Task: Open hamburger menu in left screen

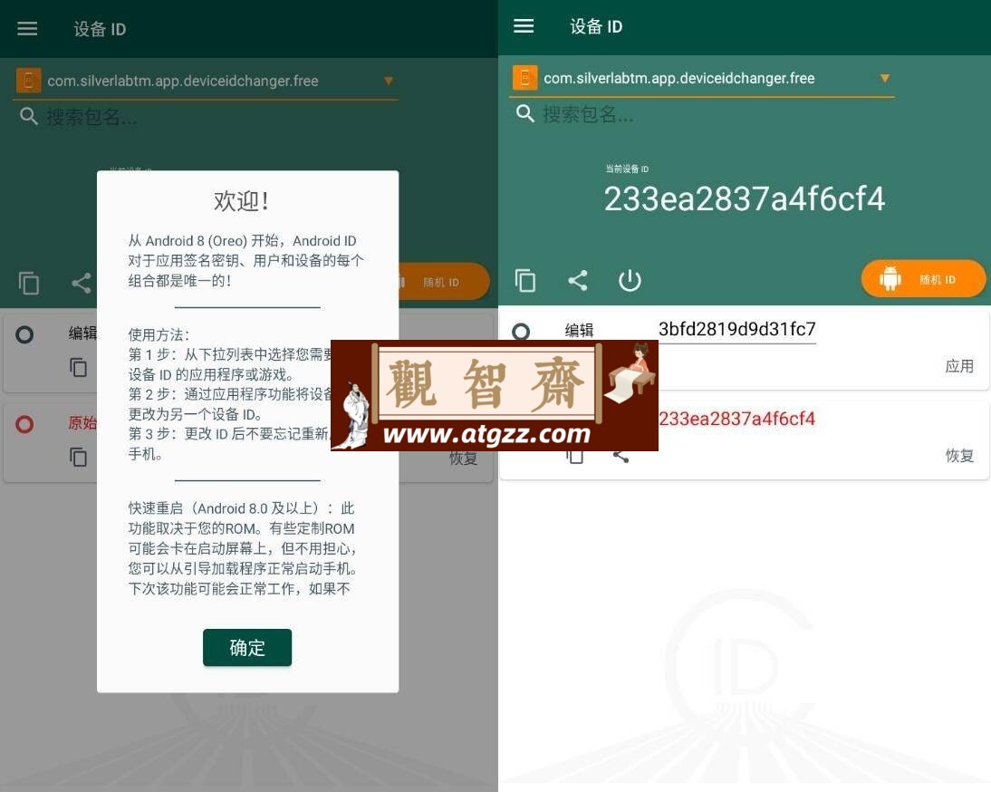Action: 27,28
